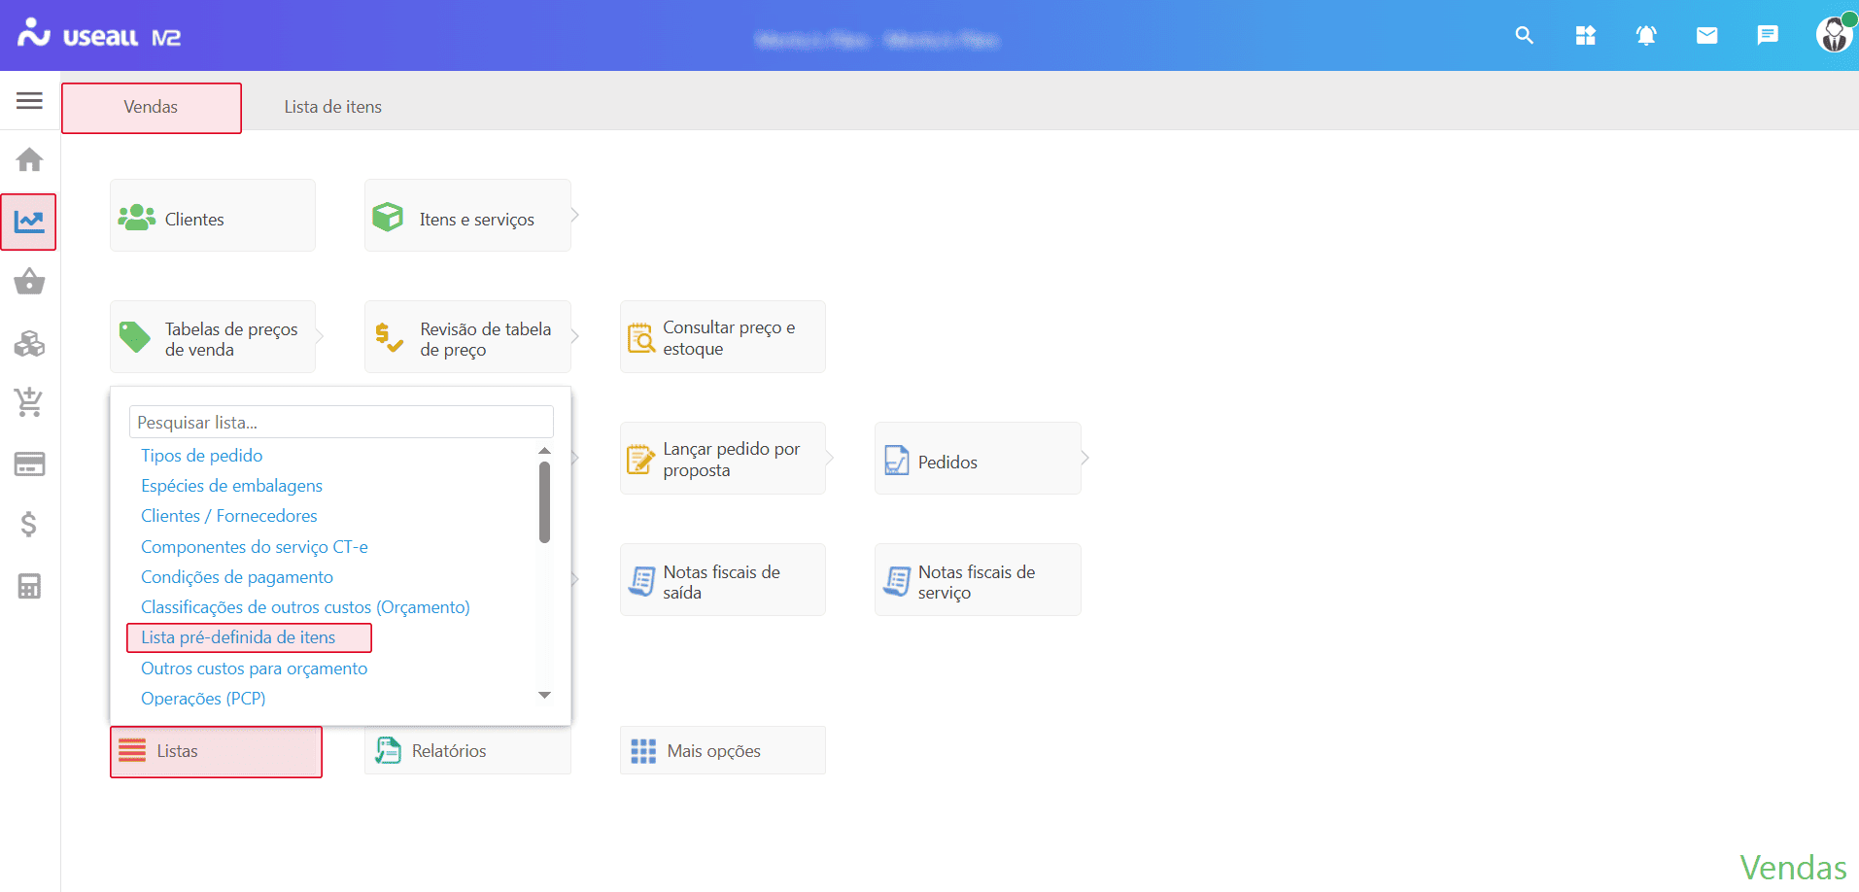Select the dollar sign finance sidebar icon
The width and height of the screenshot is (1859, 892).
(29, 525)
